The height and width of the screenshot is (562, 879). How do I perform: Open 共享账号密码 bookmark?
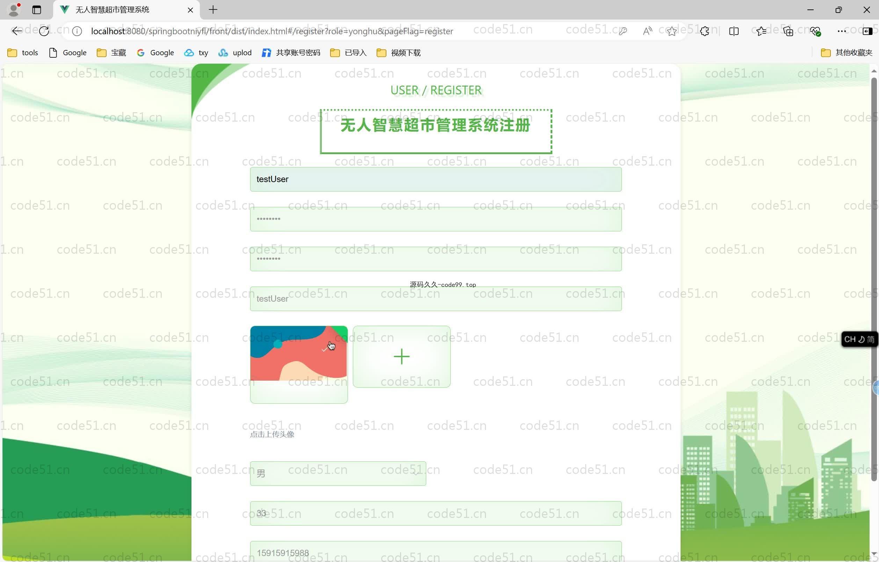(x=291, y=53)
